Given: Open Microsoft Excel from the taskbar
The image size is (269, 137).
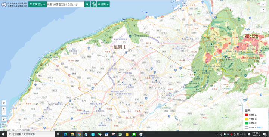Looking at the screenshot, I should [120, 134].
